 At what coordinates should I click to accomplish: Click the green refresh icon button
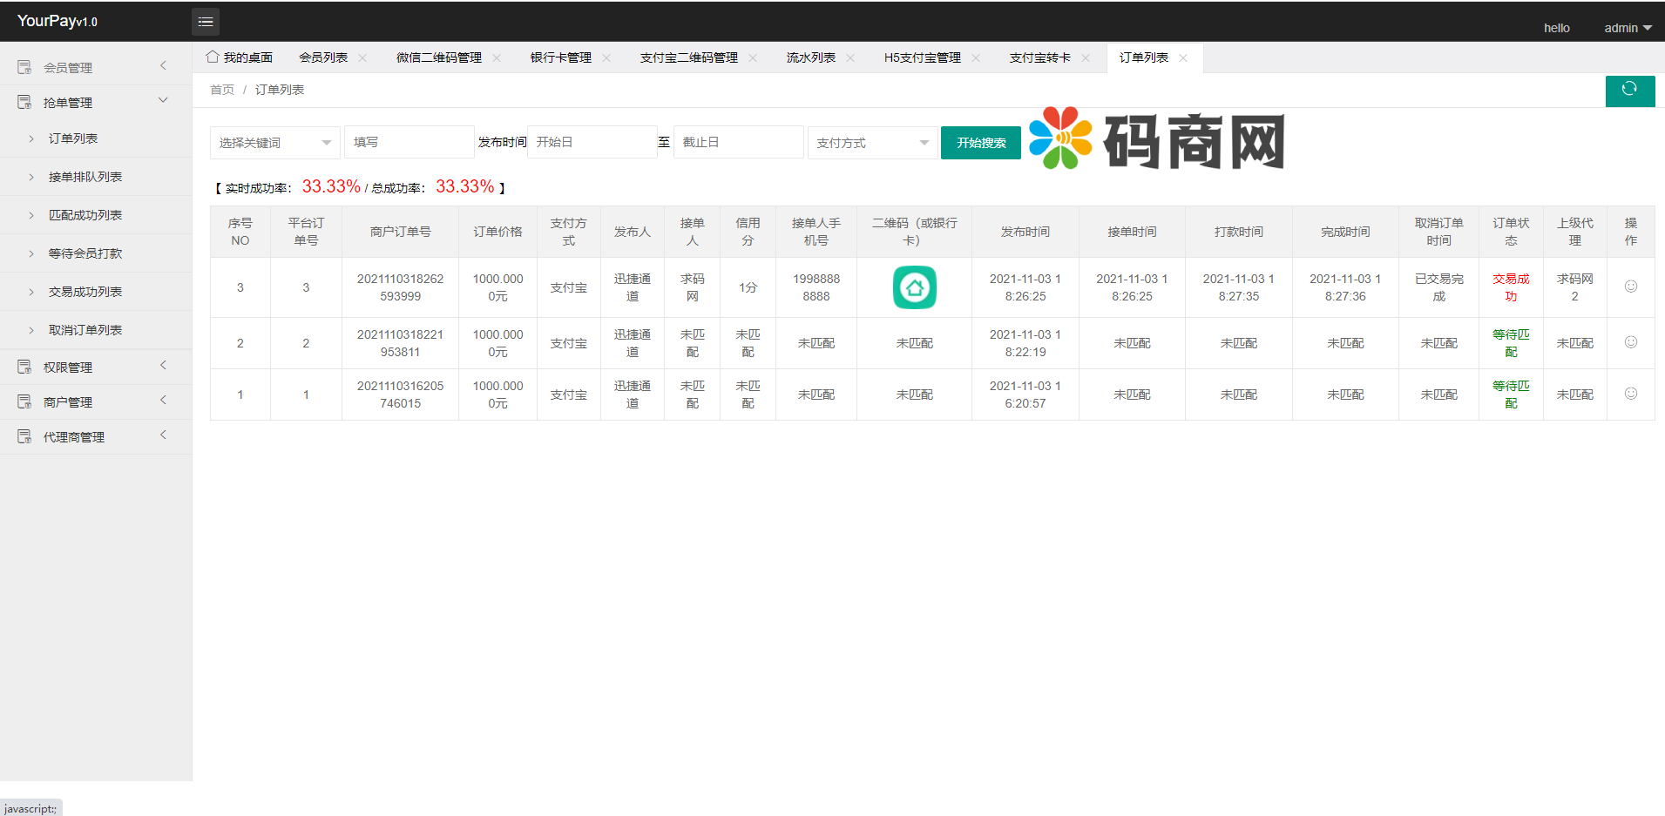pos(1629,90)
